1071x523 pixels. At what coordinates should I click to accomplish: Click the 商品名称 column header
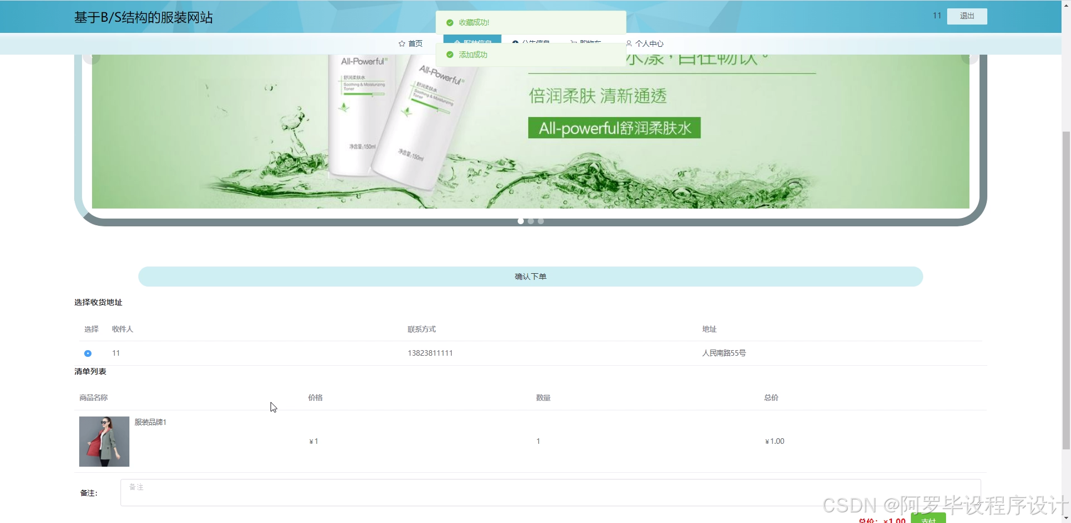(x=94, y=398)
